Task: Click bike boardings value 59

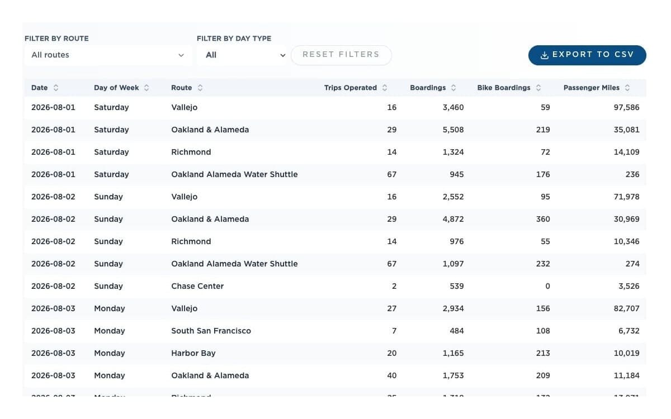Action: (x=545, y=107)
